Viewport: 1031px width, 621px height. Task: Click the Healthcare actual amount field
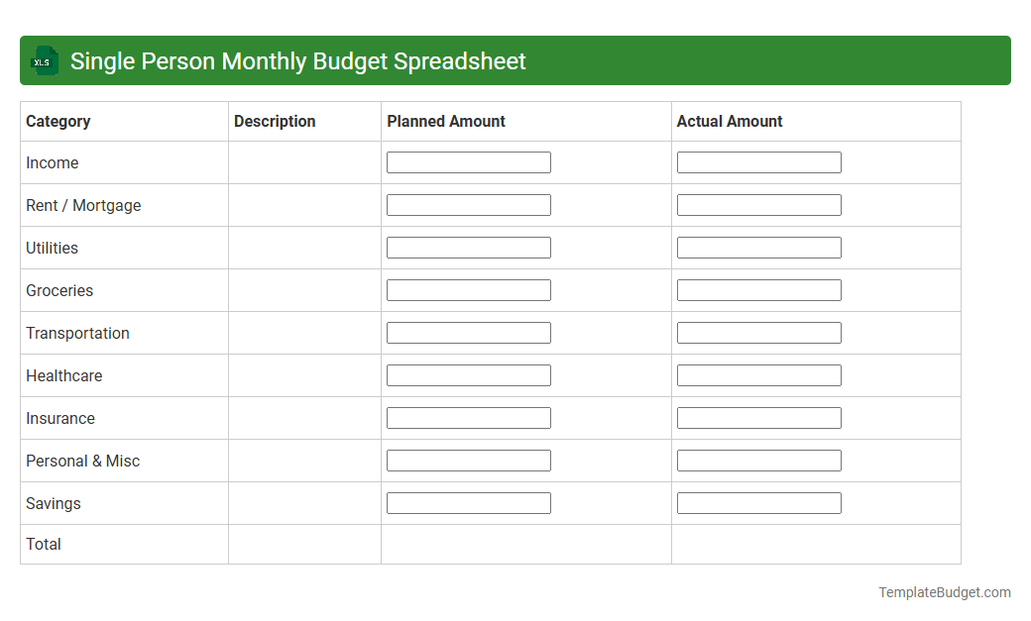(x=758, y=374)
